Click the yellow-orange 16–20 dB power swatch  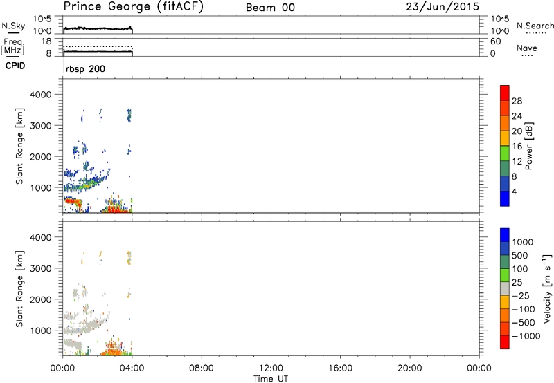[505, 138]
